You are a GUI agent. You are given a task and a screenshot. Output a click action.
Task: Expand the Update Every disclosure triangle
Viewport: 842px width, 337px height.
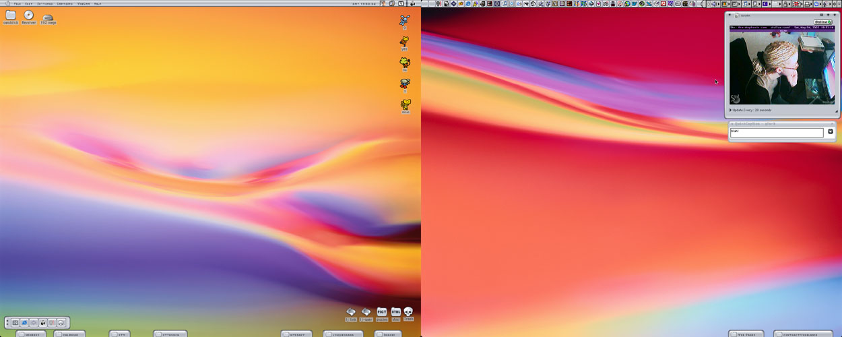731,110
